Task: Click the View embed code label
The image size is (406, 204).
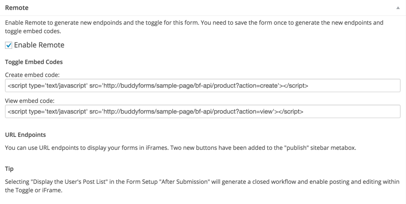Action: 30,101
